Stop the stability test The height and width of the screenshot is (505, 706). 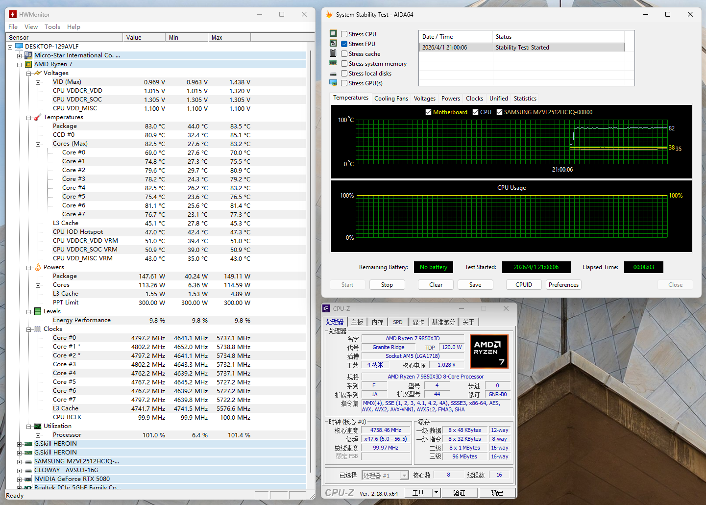[x=387, y=285]
